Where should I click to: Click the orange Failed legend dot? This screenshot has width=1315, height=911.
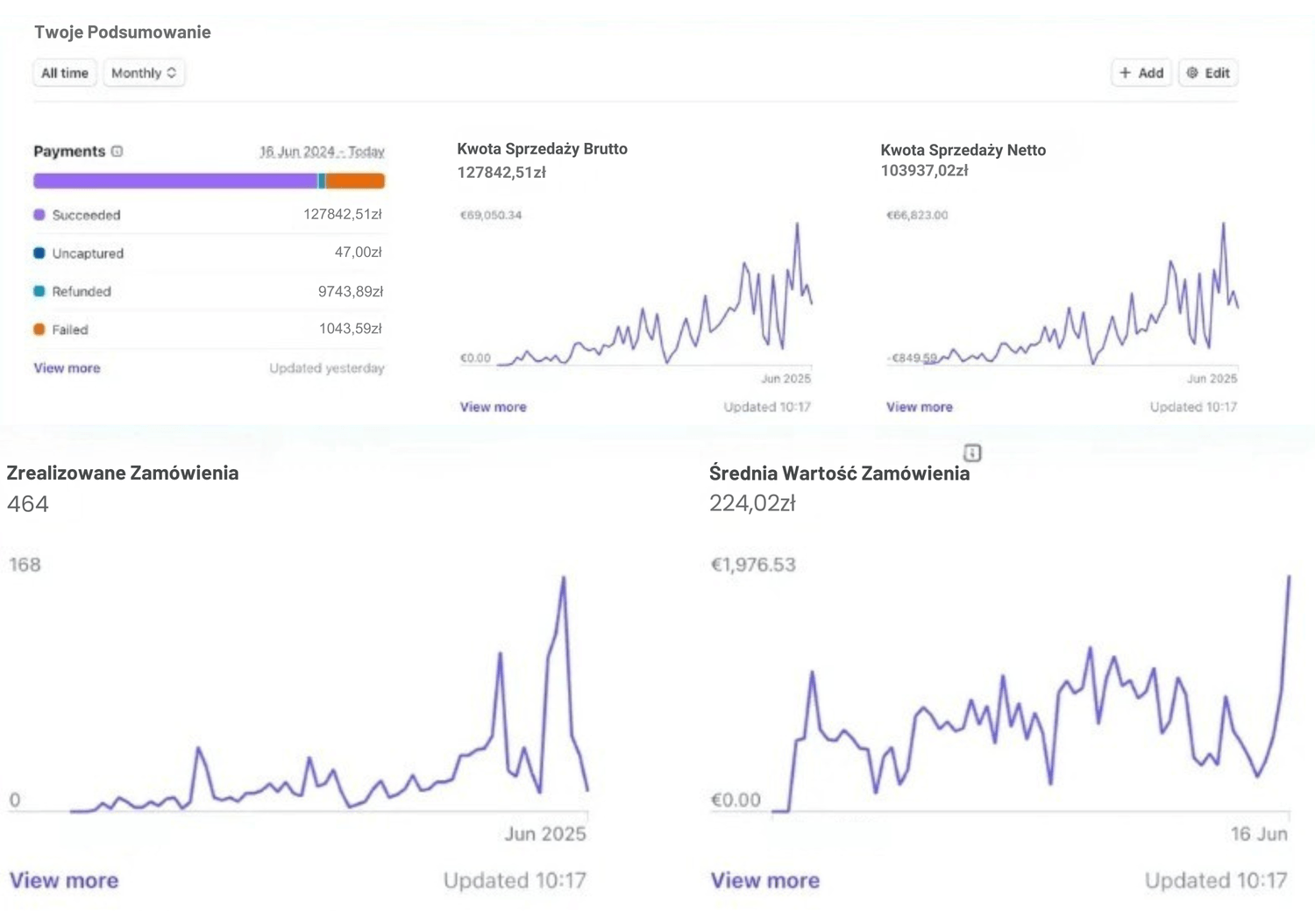click(x=39, y=330)
